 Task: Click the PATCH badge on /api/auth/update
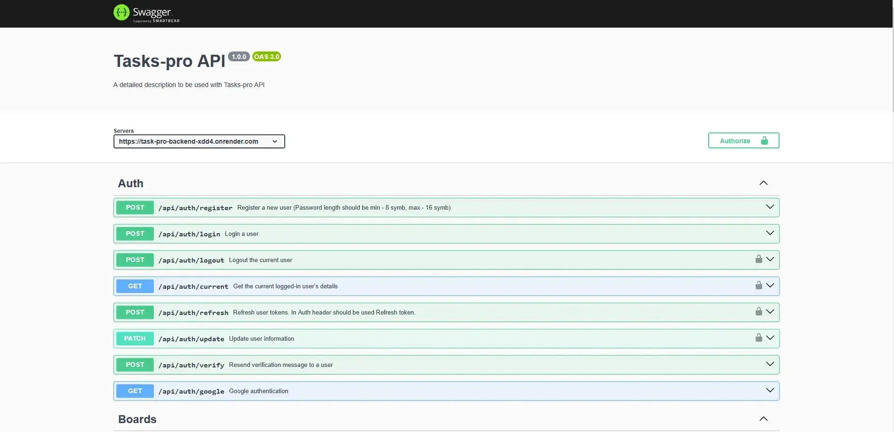[x=135, y=338]
